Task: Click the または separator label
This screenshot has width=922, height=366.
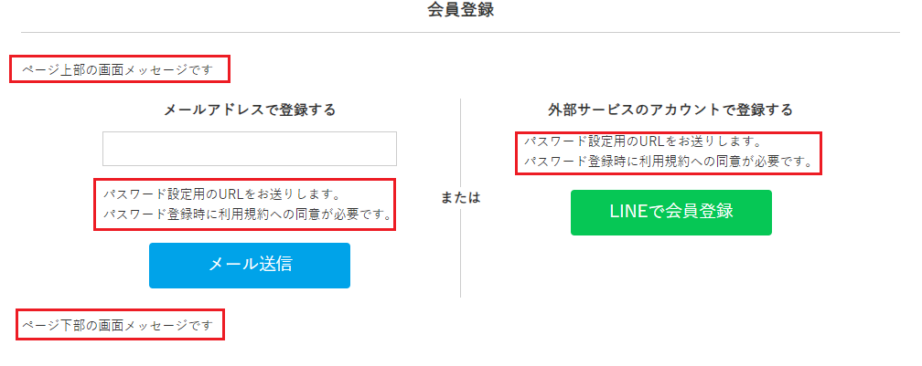Action: click(460, 197)
